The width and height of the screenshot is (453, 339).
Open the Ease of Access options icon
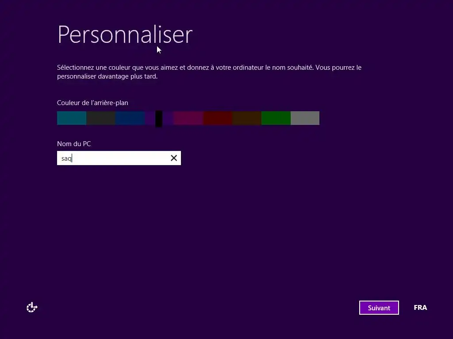tap(32, 307)
